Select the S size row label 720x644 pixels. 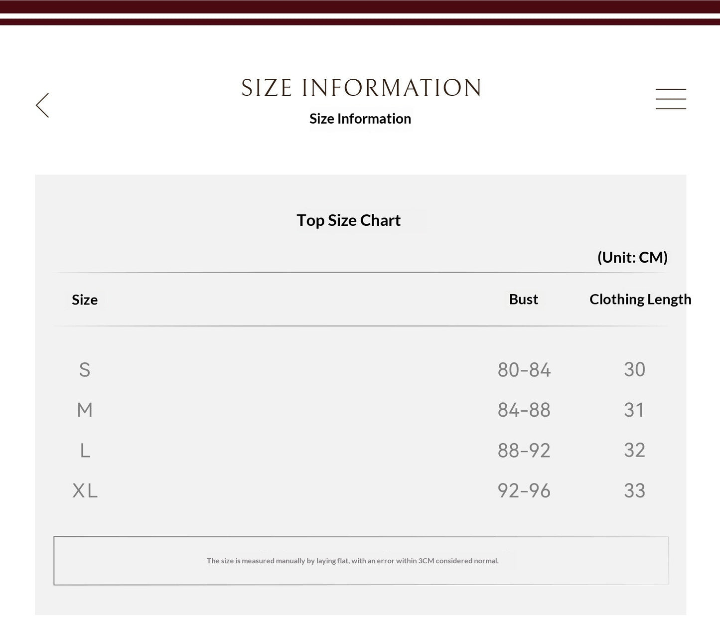[85, 370]
